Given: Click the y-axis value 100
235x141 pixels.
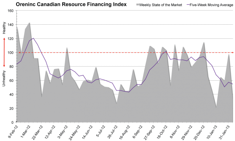Looking at the screenshot, I should [x=11, y=52].
